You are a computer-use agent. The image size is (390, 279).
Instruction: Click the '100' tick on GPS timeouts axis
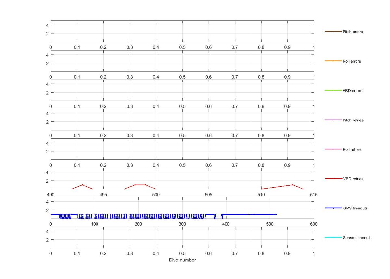pos(94,224)
